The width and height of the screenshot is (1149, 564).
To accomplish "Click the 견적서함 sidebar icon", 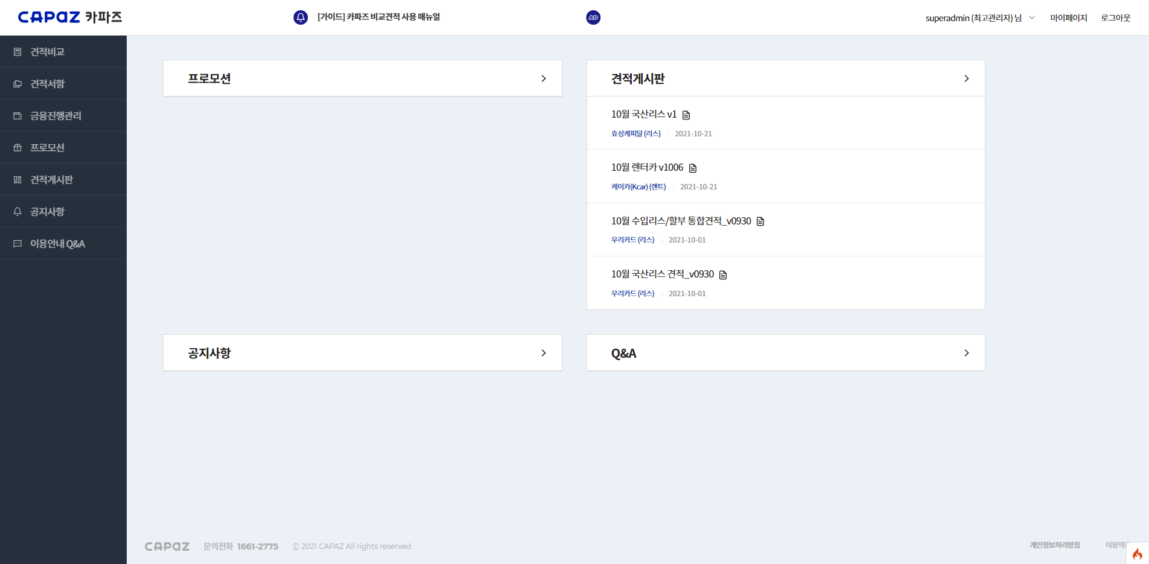I will pyautogui.click(x=18, y=84).
